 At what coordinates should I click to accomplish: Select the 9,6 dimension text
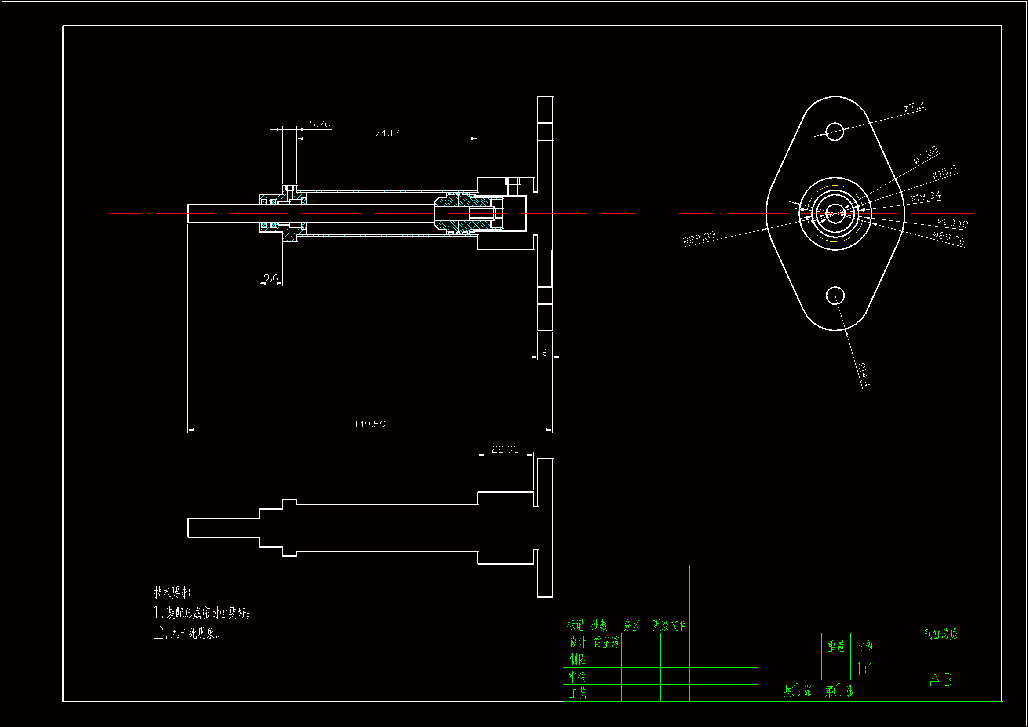[x=271, y=278]
